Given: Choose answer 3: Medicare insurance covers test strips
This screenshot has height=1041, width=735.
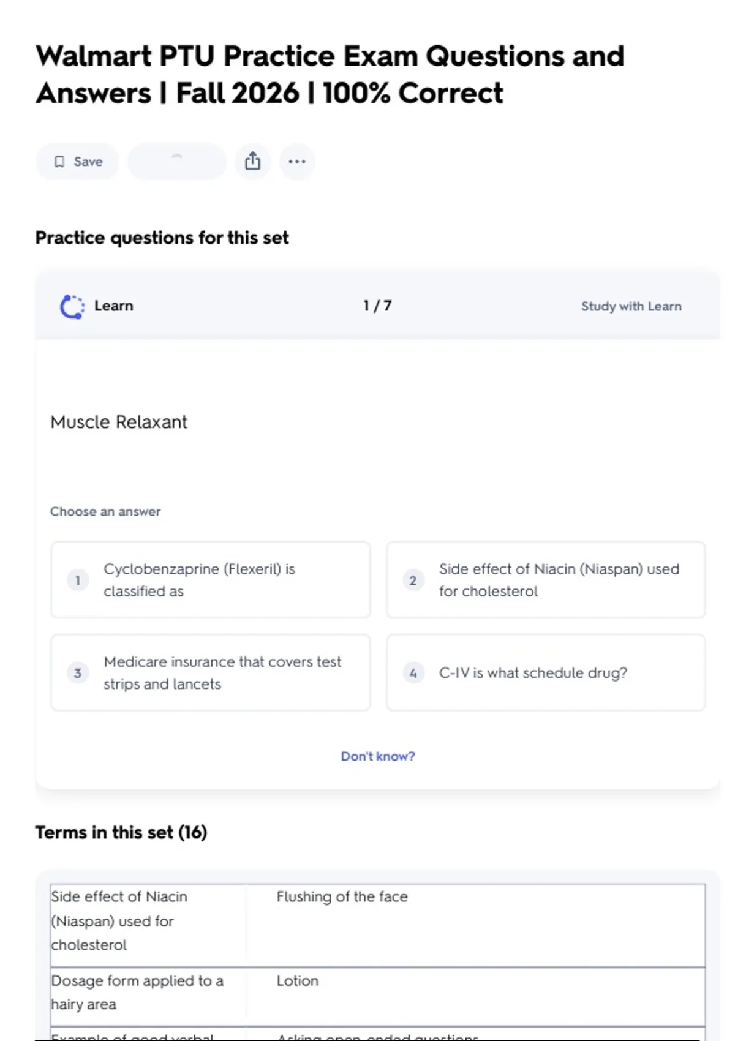Looking at the screenshot, I should [x=211, y=672].
